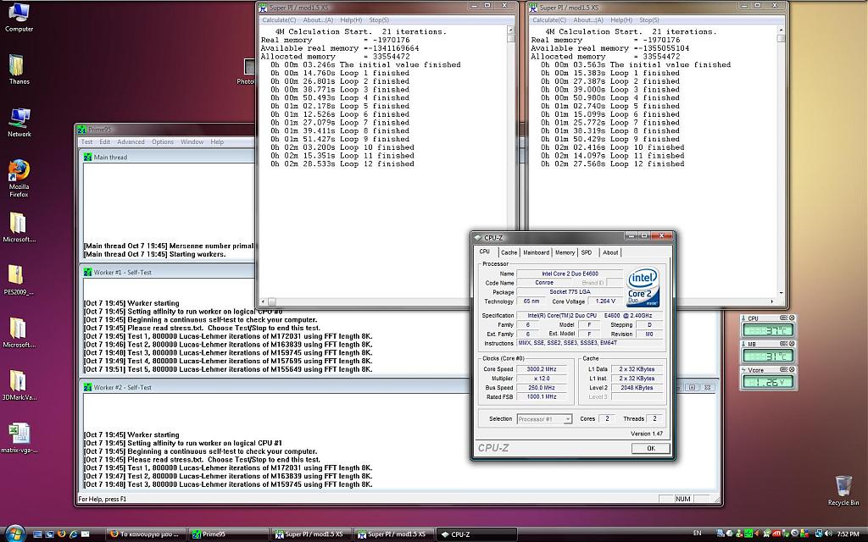Close the MB temperature gadget

coord(792,344)
